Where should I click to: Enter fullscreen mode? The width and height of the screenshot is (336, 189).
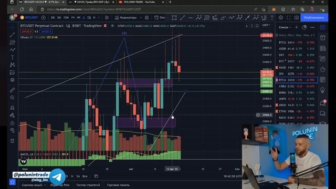tap(288, 17)
